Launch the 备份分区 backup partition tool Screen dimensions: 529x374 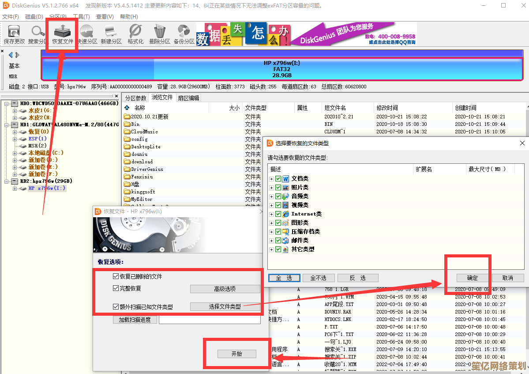click(x=184, y=34)
